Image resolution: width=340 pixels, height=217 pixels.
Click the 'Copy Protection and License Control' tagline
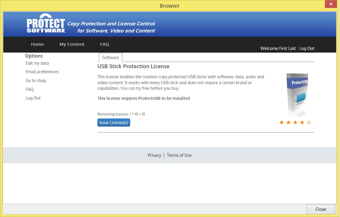(111, 24)
